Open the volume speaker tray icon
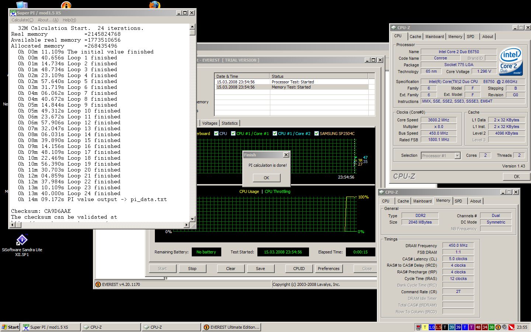Screen dimensions: 531x332 pos(505,327)
